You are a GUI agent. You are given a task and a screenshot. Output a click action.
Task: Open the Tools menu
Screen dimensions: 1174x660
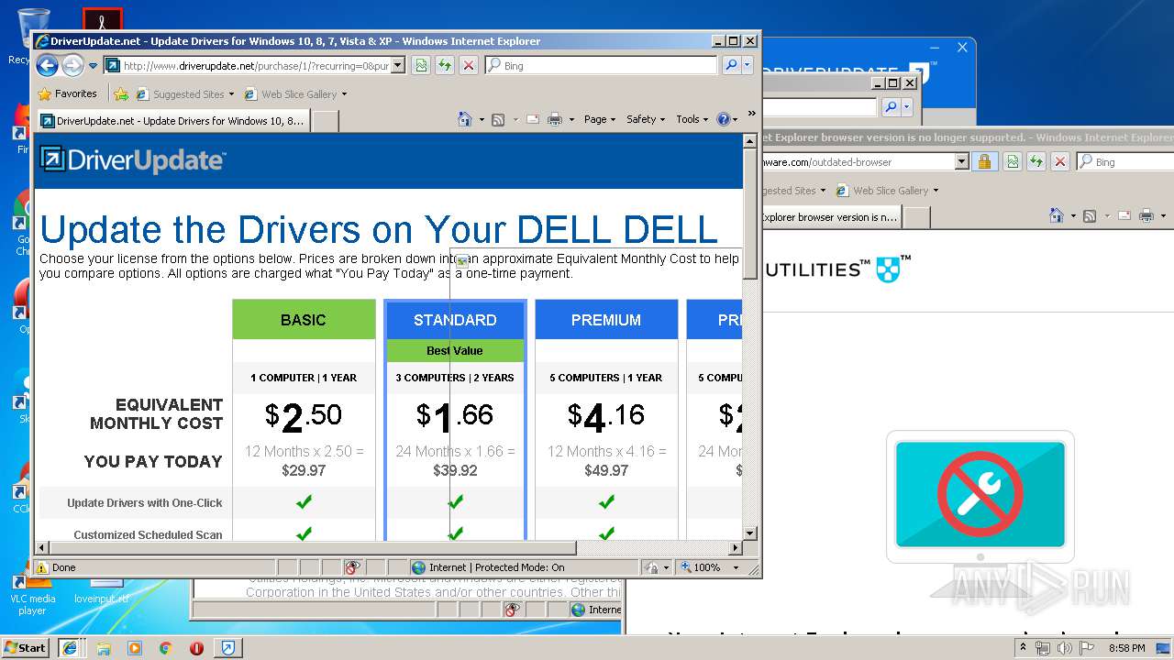(692, 119)
